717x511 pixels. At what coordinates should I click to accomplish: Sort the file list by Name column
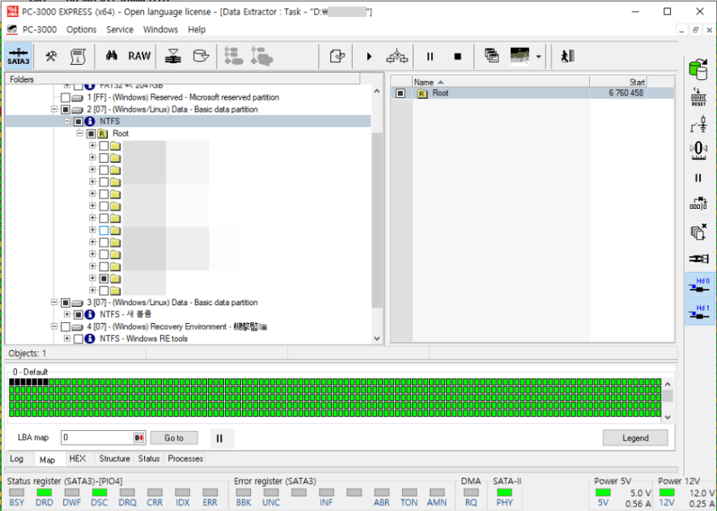tap(501, 82)
